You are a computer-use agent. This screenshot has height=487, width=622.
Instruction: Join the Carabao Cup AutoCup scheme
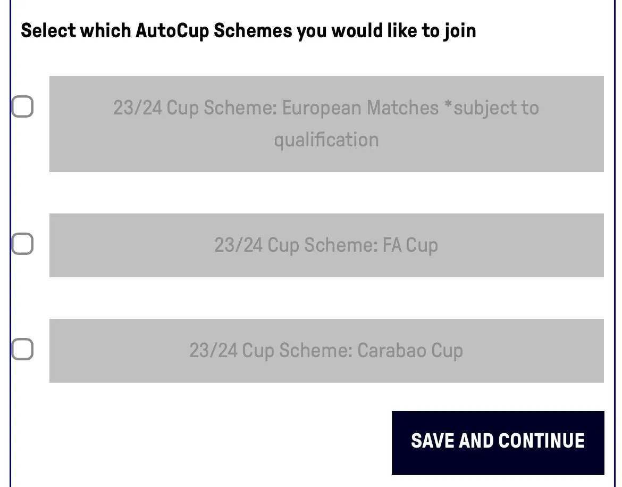point(23,350)
